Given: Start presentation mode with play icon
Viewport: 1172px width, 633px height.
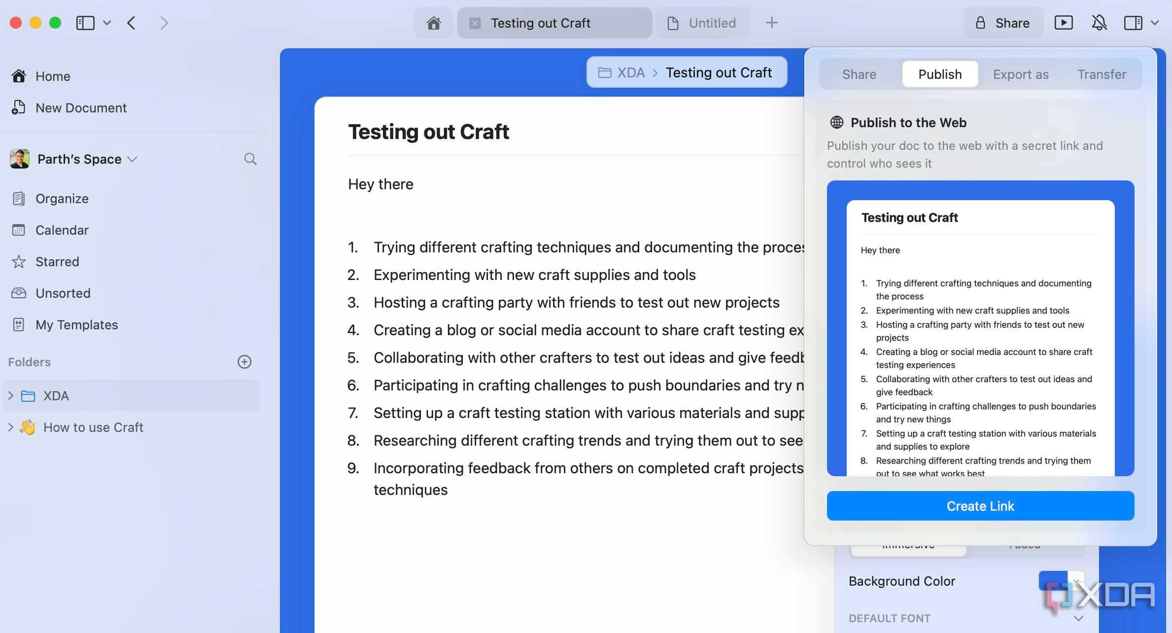Looking at the screenshot, I should (1064, 23).
